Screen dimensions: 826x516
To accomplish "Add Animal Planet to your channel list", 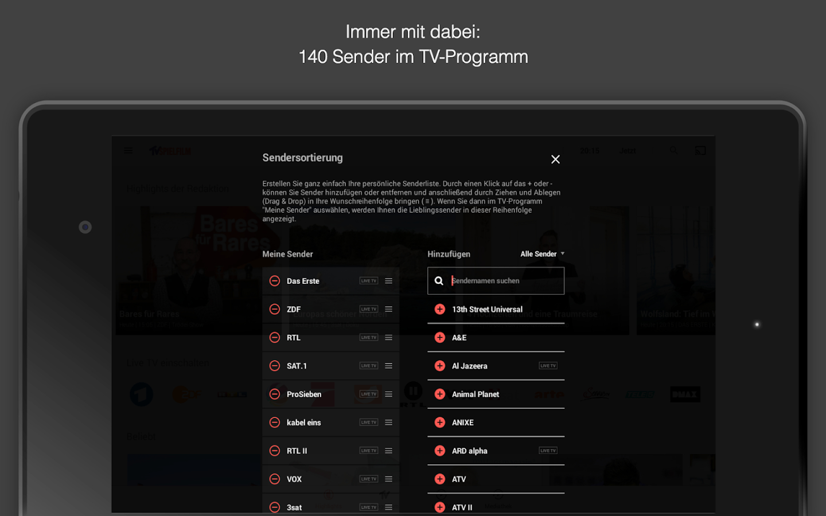I will 439,394.
